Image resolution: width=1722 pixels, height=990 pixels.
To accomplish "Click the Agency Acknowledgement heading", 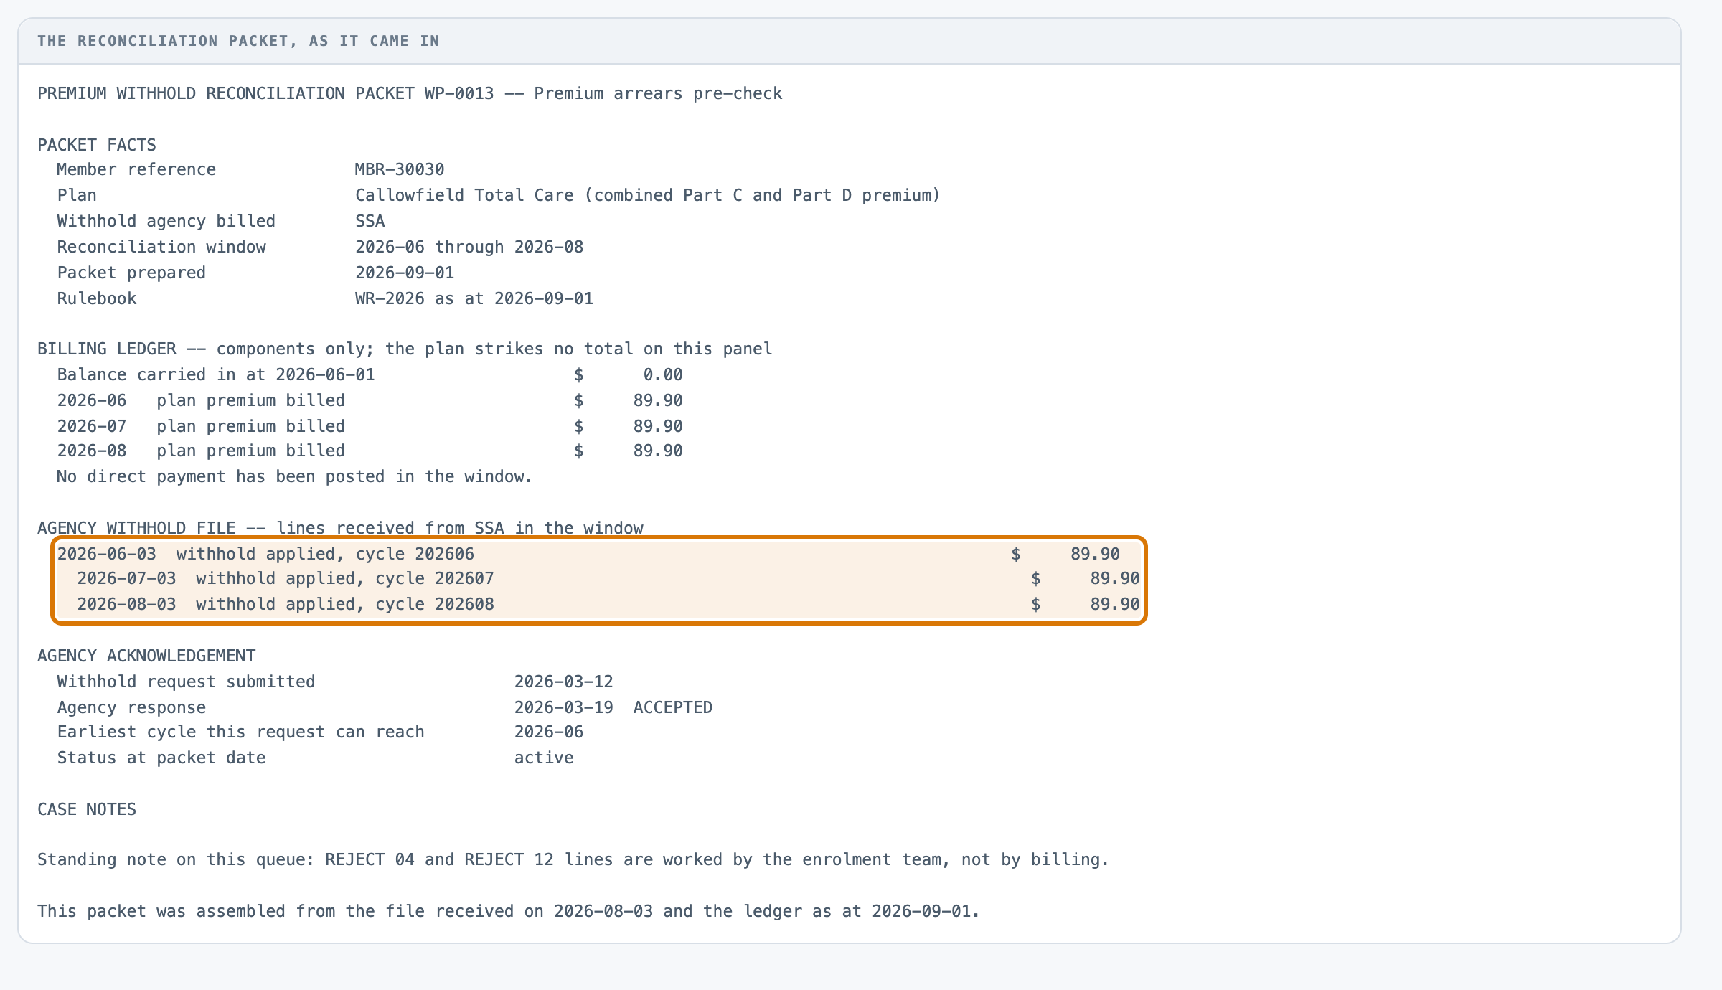I will pyautogui.click(x=146, y=656).
